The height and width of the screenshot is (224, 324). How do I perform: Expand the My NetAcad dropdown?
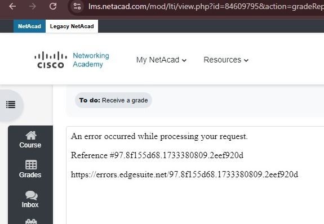(161, 60)
